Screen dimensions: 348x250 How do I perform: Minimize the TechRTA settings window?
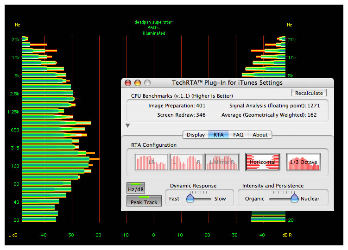tap(138, 83)
